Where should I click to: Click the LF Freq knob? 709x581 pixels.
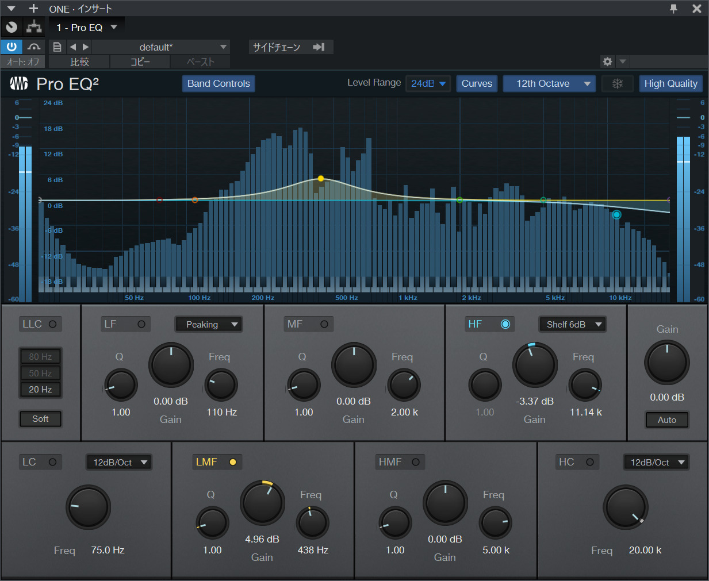[221, 385]
